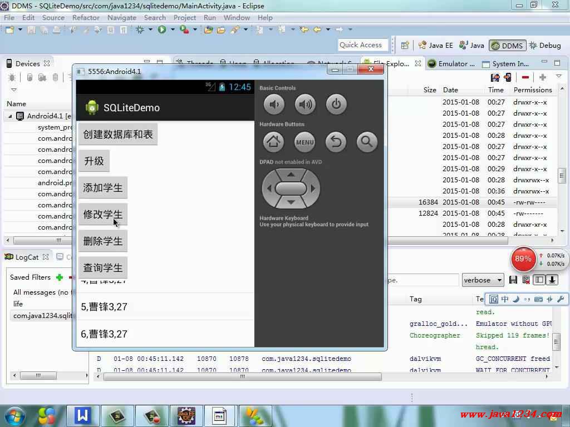The image size is (570, 427).
Task: Tap the 升级 button in the emulator
Action: tap(94, 161)
